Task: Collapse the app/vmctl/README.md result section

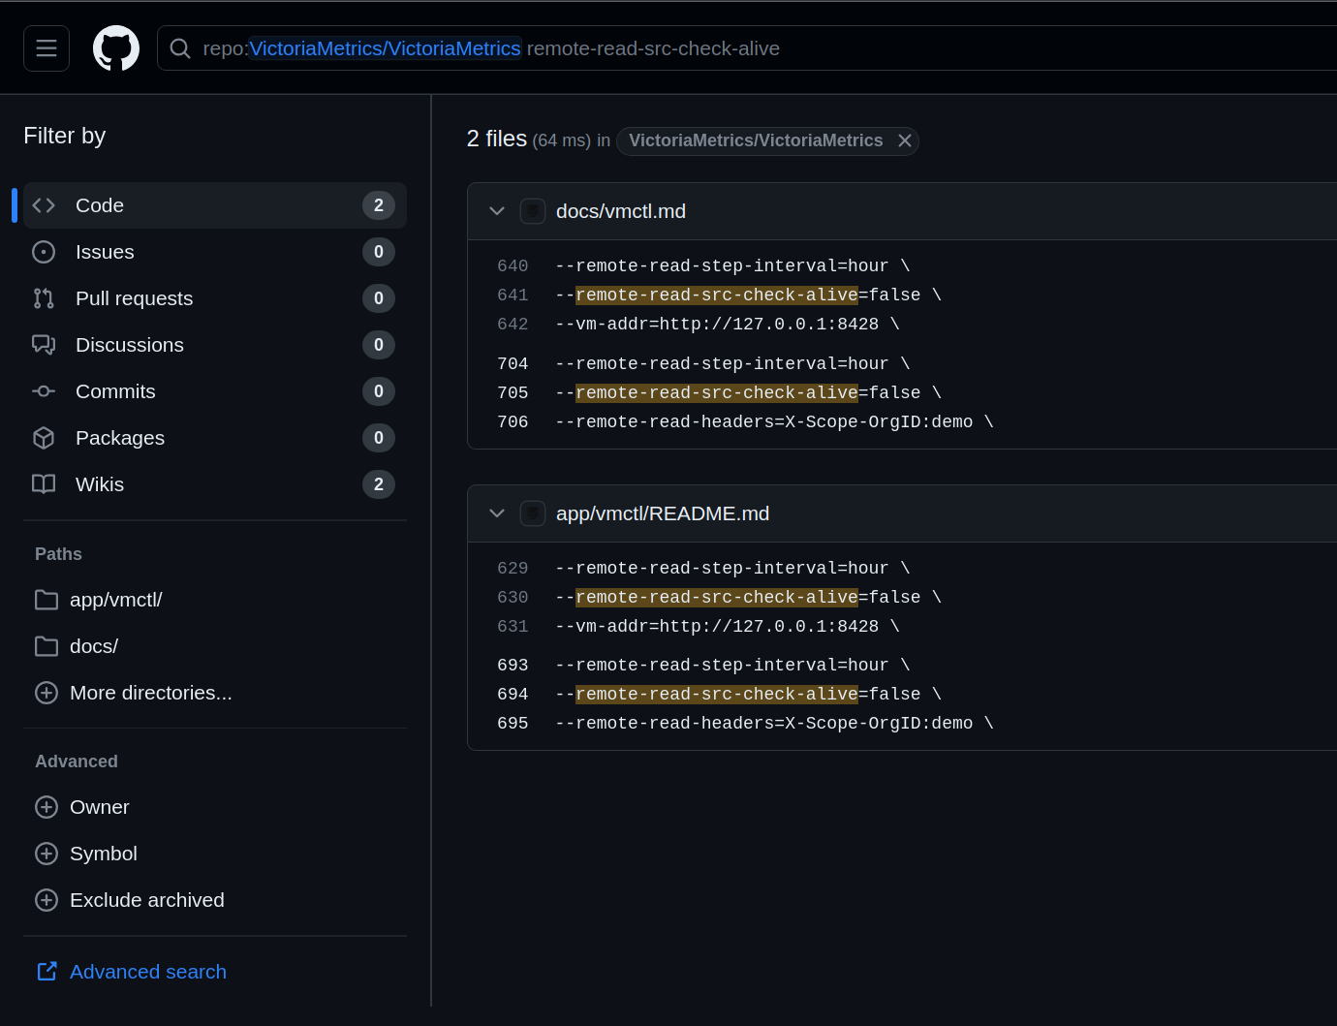Action: pos(497,513)
